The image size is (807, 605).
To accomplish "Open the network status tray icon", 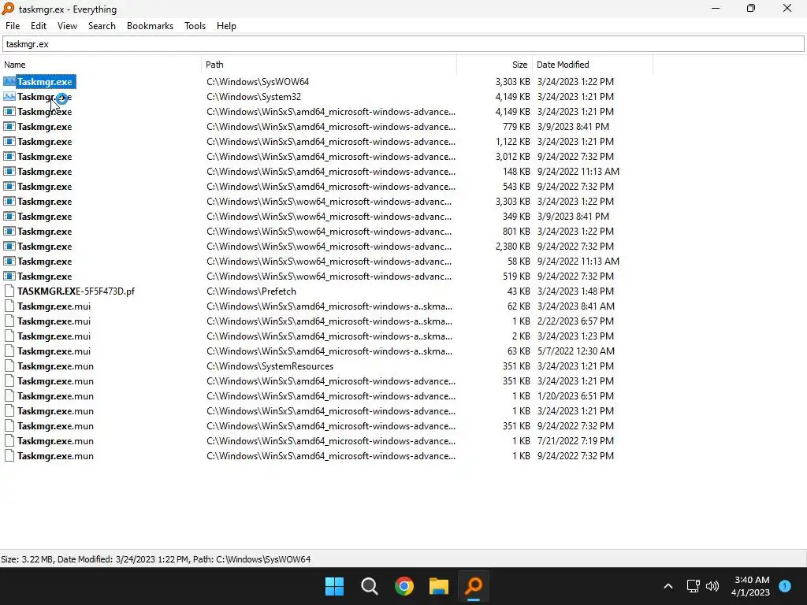I will [x=693, y=586].
